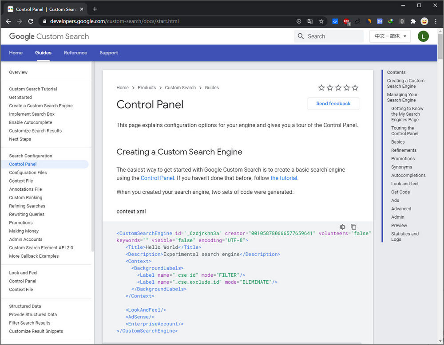The image size is (444, 345).
Task: Open the Google account avatar L
Action: [x=423, y=36]
